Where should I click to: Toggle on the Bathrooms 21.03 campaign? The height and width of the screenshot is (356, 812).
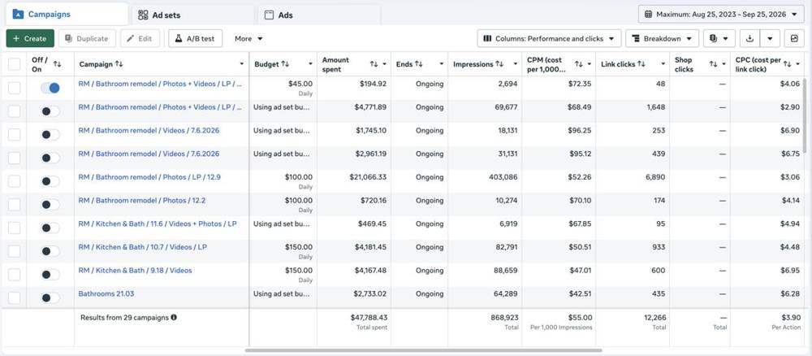point(50,298)
